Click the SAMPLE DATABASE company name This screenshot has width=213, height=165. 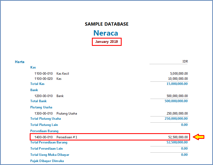click(106, 24)
